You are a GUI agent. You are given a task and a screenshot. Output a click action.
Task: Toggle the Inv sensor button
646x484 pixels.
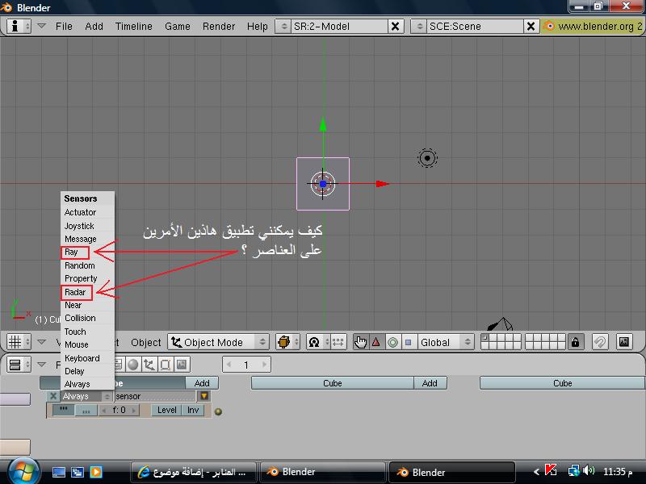(193, 410)
